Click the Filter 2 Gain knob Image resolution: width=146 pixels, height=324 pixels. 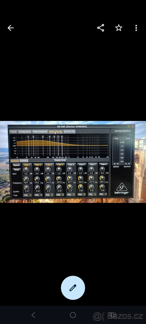click(x=37, y=170)
